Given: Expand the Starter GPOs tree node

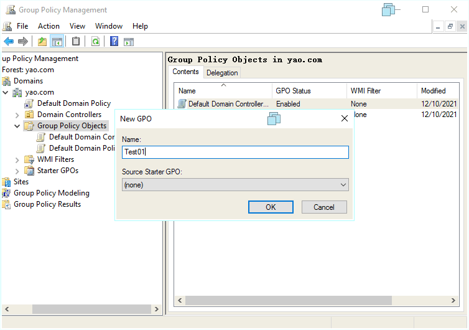Looking at the screenshot, I should pyautogui.click(x=17, y=171).
